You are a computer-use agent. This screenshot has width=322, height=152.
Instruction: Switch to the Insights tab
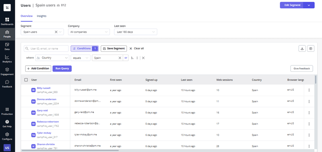coord(41,16)
